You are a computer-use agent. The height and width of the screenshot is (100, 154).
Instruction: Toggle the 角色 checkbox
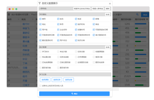coord(94,24)
